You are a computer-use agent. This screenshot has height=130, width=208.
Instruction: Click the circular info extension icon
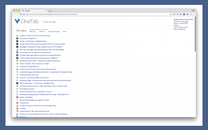click(x=177, y=14)
